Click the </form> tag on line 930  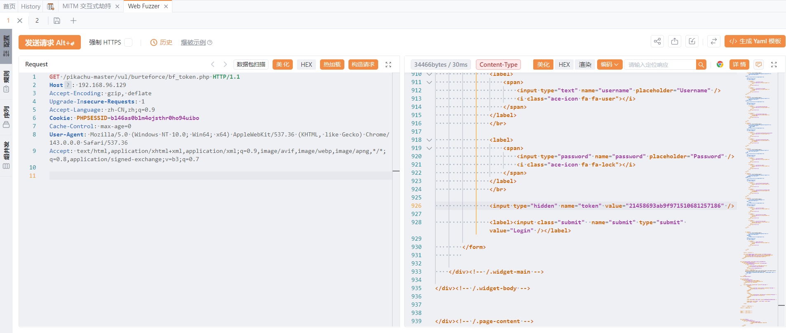474,247
